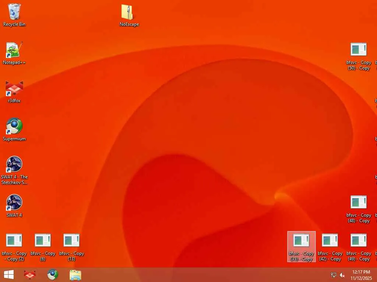377x282 pixels.
Task: Open File Explorer from the taskbar
Action: [x=75, y=275]
